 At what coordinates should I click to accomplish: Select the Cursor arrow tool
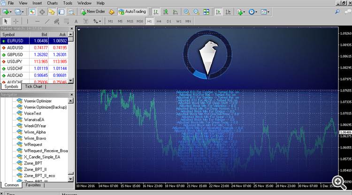(6, 21)
